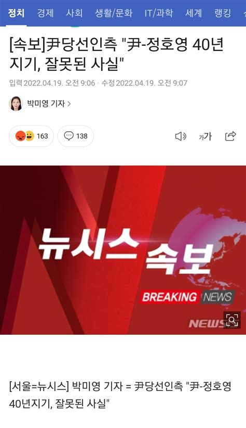Expand the chevron next to 박미영 기자
Viewport: 246px width, 428px height.
click(69, 104)
